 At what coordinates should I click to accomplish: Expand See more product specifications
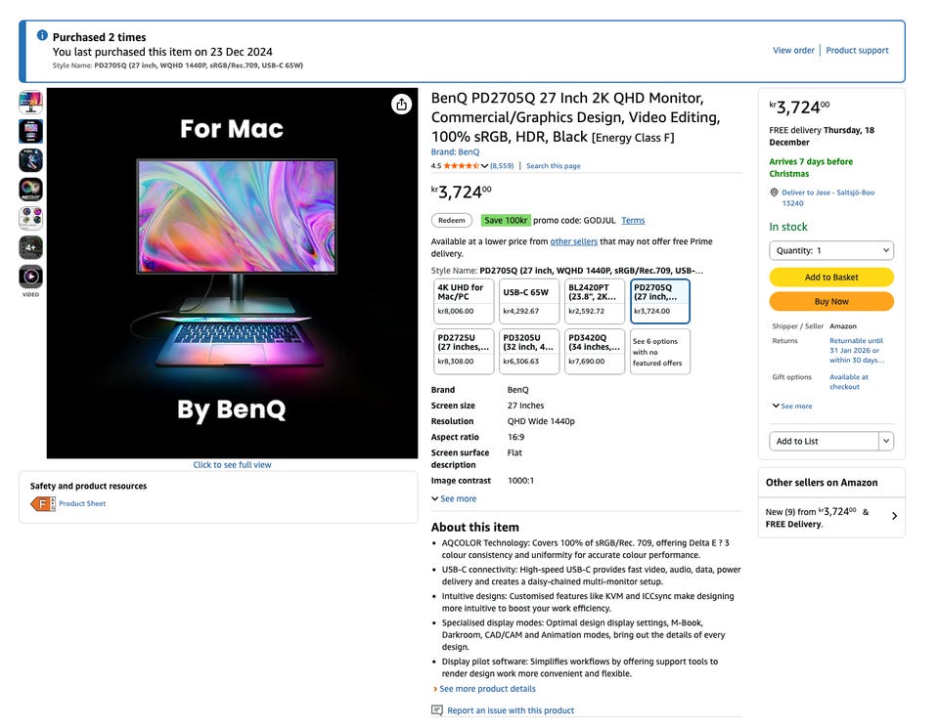[x=454, y=498]
